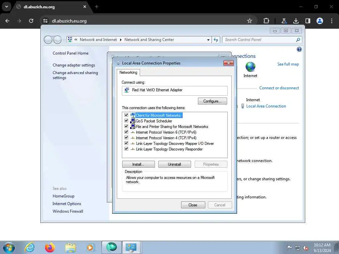Click the Install... button
Screen dimensions: 339x254
pos(138,164)
